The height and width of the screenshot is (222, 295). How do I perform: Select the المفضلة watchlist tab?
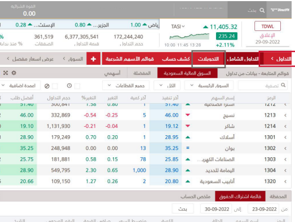pos(142,73)
